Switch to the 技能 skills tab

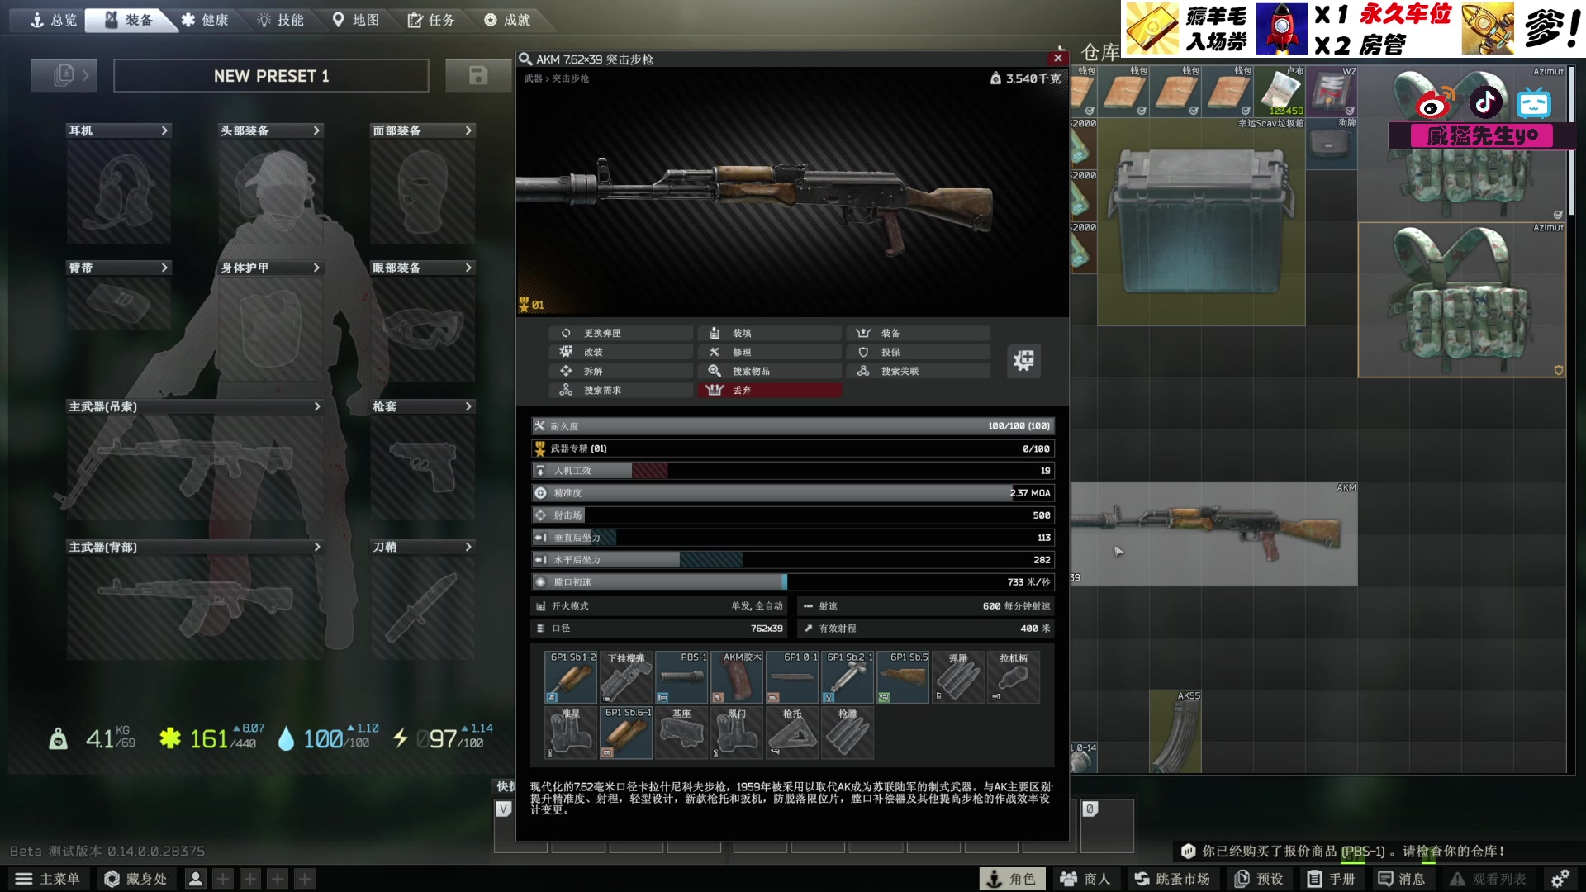[x=280, y=20]
